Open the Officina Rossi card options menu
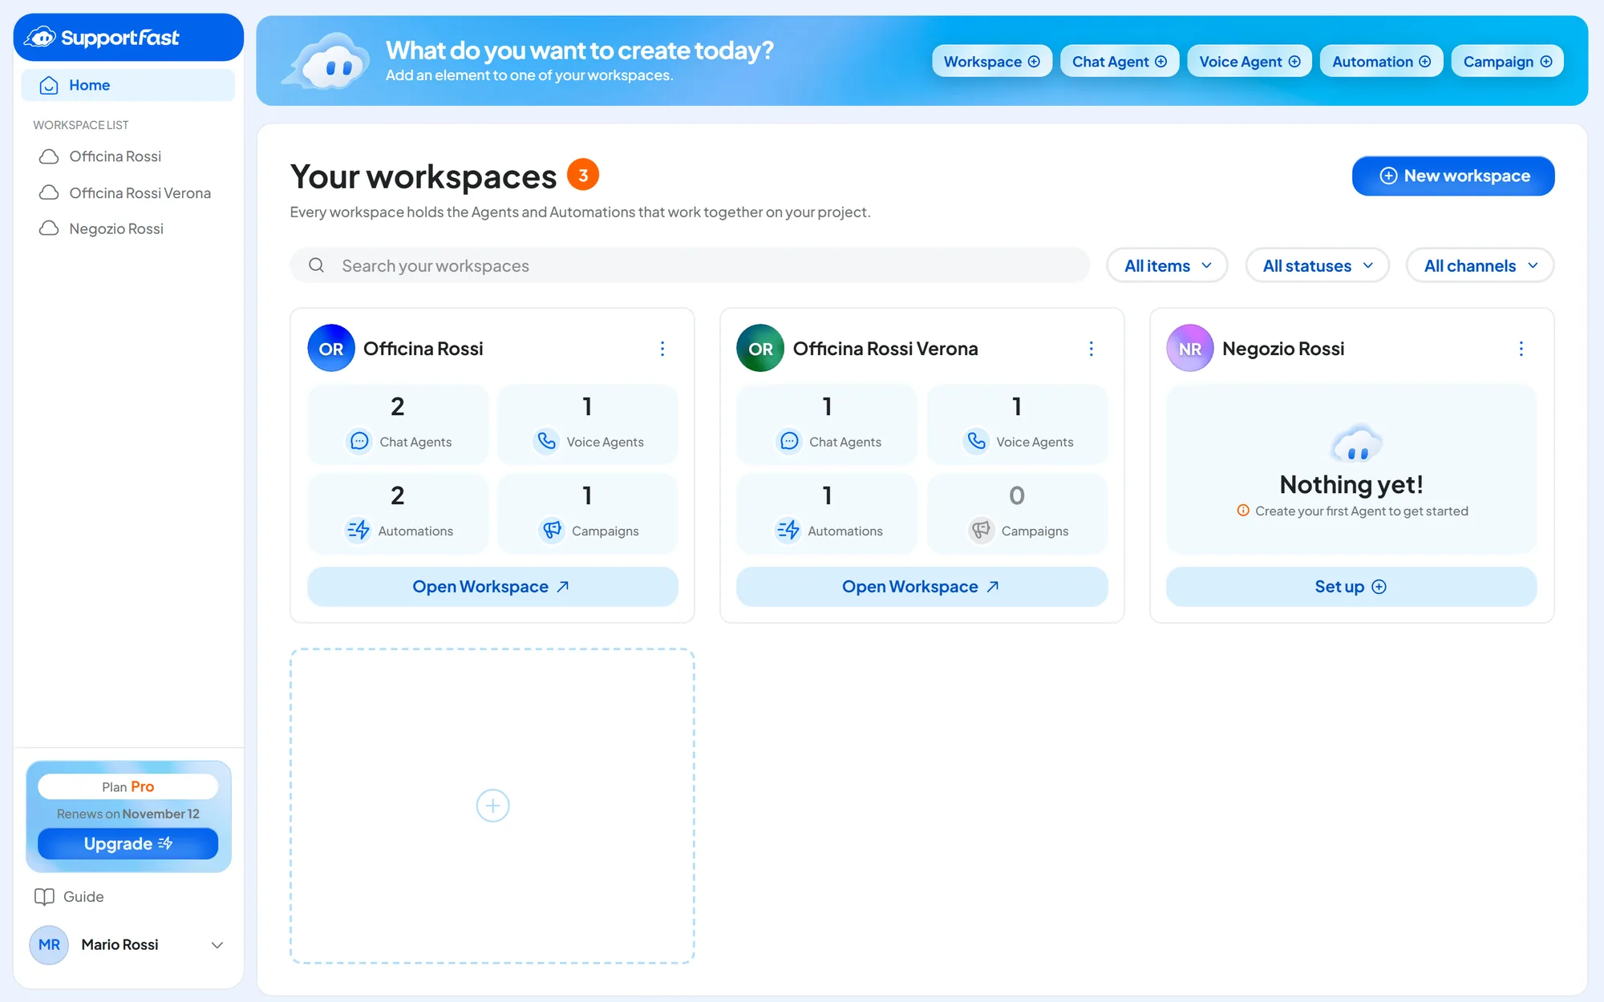The width and height of the screenshot is (1604, 1002). (x=662, y=349)
